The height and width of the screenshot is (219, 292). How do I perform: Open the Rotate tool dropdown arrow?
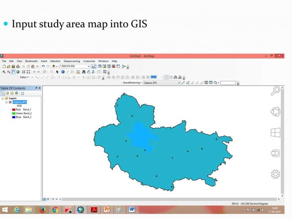click(218, 82)
